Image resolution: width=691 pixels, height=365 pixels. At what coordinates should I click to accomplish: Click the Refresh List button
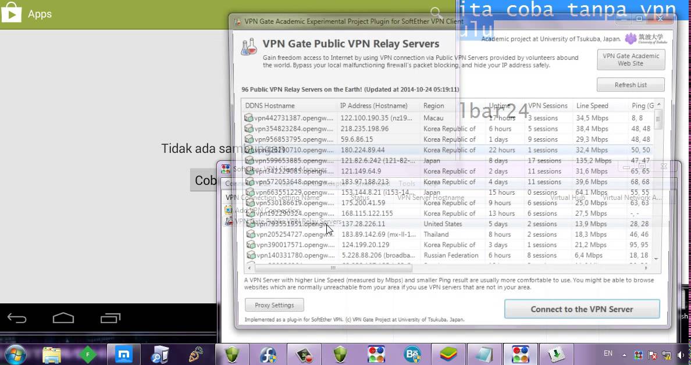coord(631,85)
